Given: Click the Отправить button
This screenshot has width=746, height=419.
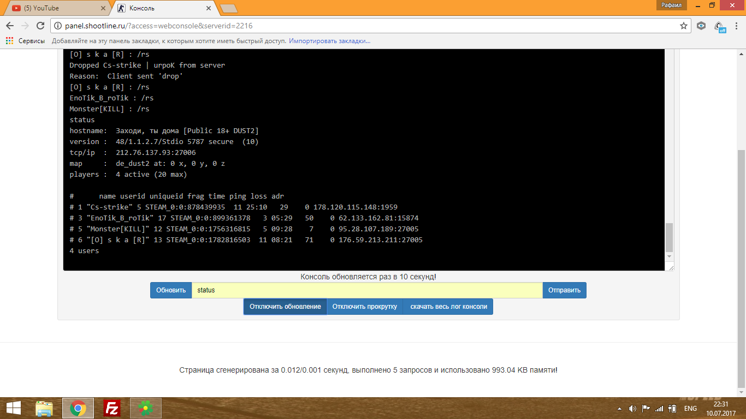Looking at the screenshot, I should tap(564, 290).
